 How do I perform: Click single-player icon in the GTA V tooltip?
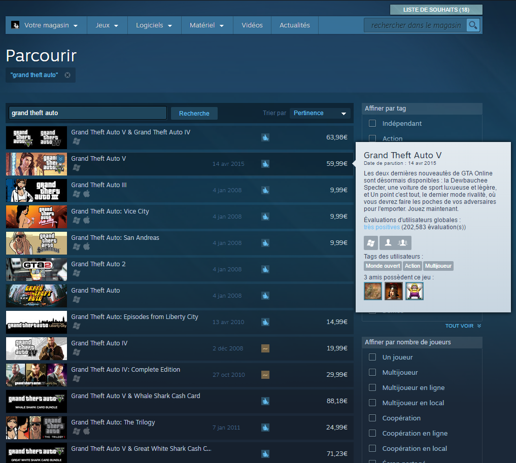pyautogui.click(x=388, y=243)
